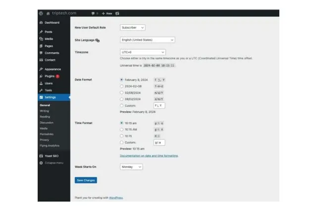The image size is (317, 211).
Task: Click the universal time value 2024-02-08 10:15:11
Action: 159,65
